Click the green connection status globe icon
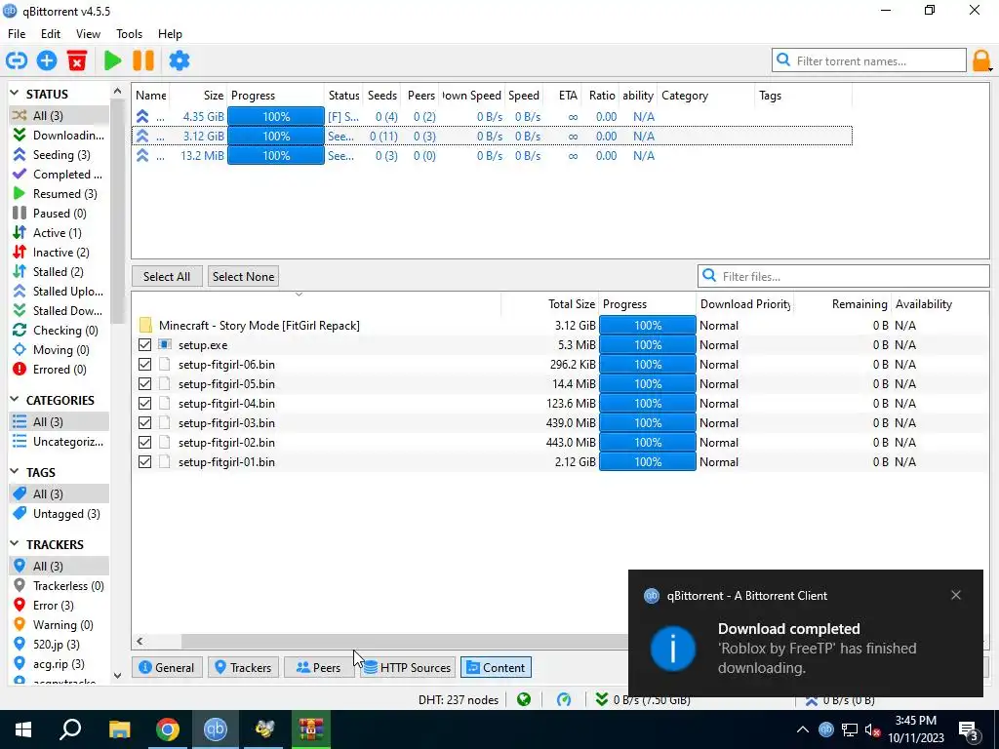The width and height of the screenshot is (999, 749). click(x=524, y=700)
